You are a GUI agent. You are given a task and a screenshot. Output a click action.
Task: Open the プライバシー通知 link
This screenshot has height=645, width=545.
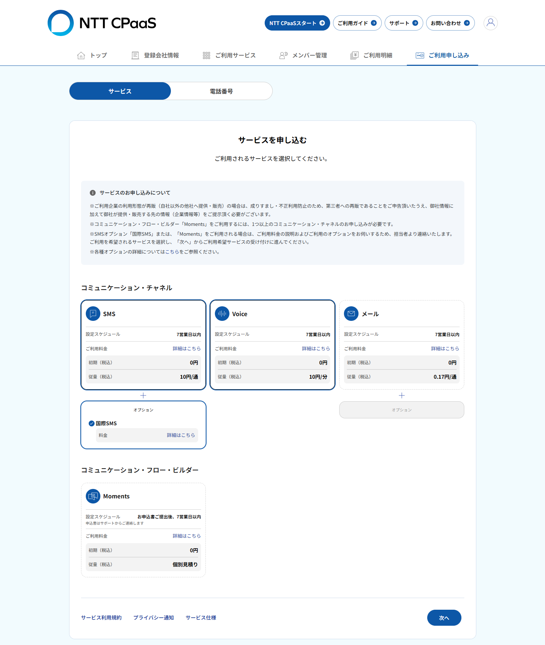(x=154, y=618)
